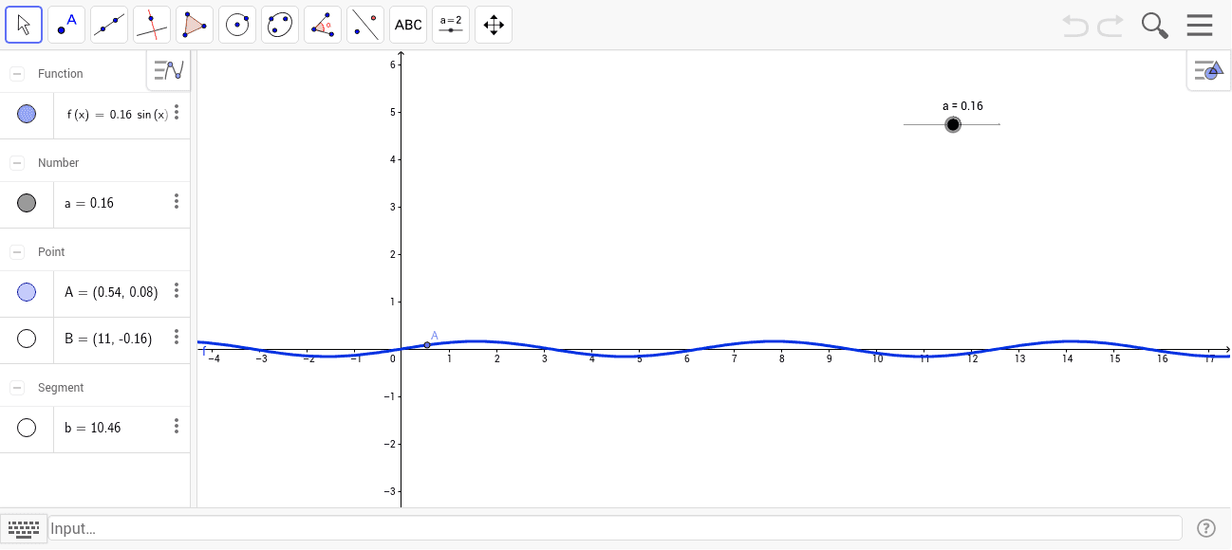Collapse the Point group in algebra view
The height and width of the screenshot is (550, 1232).
point(17,252)
